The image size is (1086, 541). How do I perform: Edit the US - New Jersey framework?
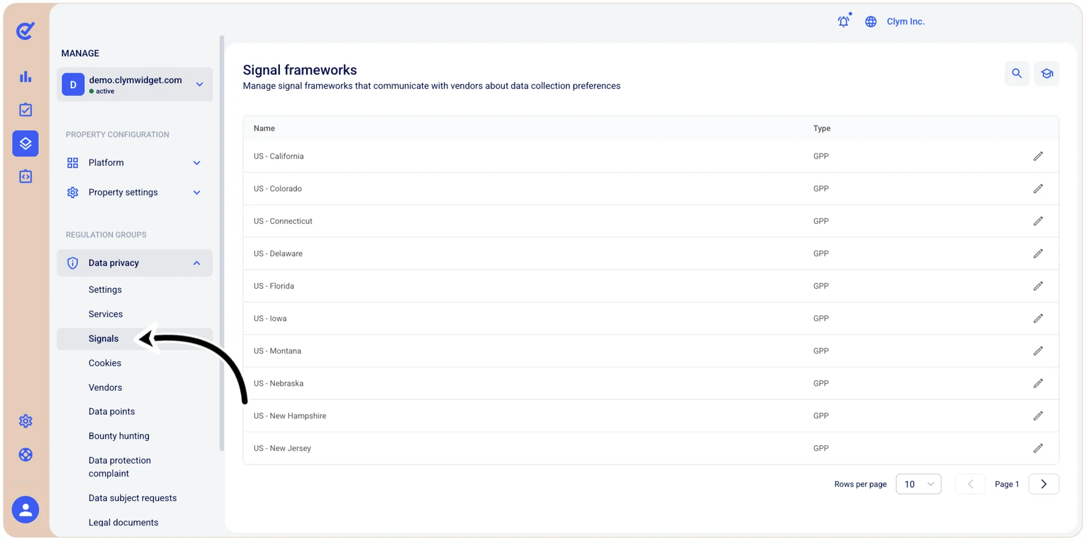click(x=1038, y=448)
